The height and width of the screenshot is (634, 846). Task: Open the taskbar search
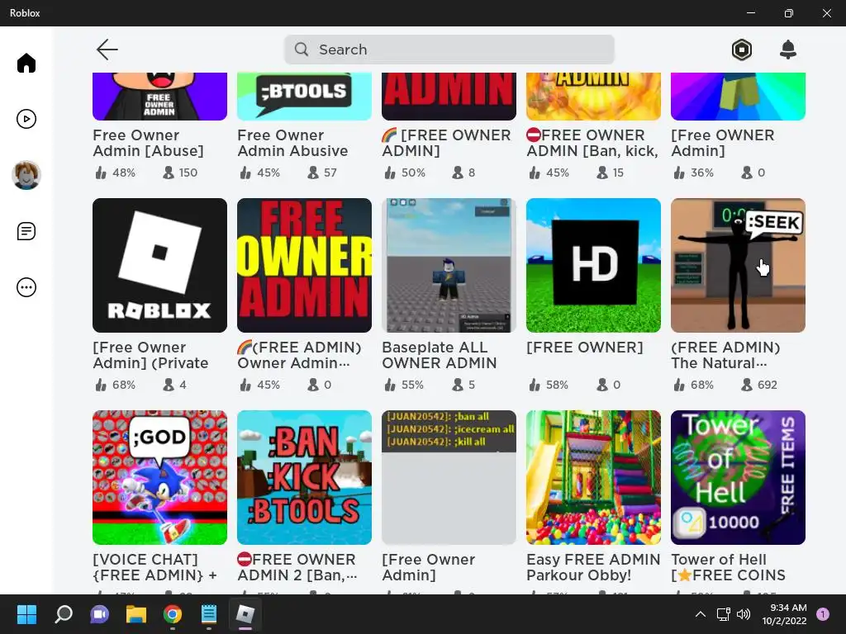coord(64,614)
